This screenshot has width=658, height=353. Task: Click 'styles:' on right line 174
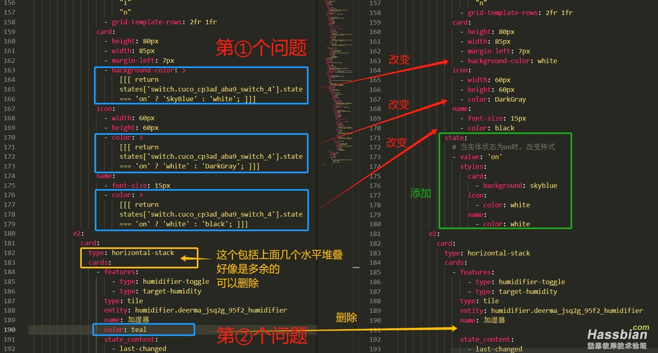473,166
